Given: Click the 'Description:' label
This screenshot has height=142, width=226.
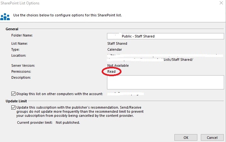Looking at the screenshot, I should pyautogui.click(x=21, y=77).
